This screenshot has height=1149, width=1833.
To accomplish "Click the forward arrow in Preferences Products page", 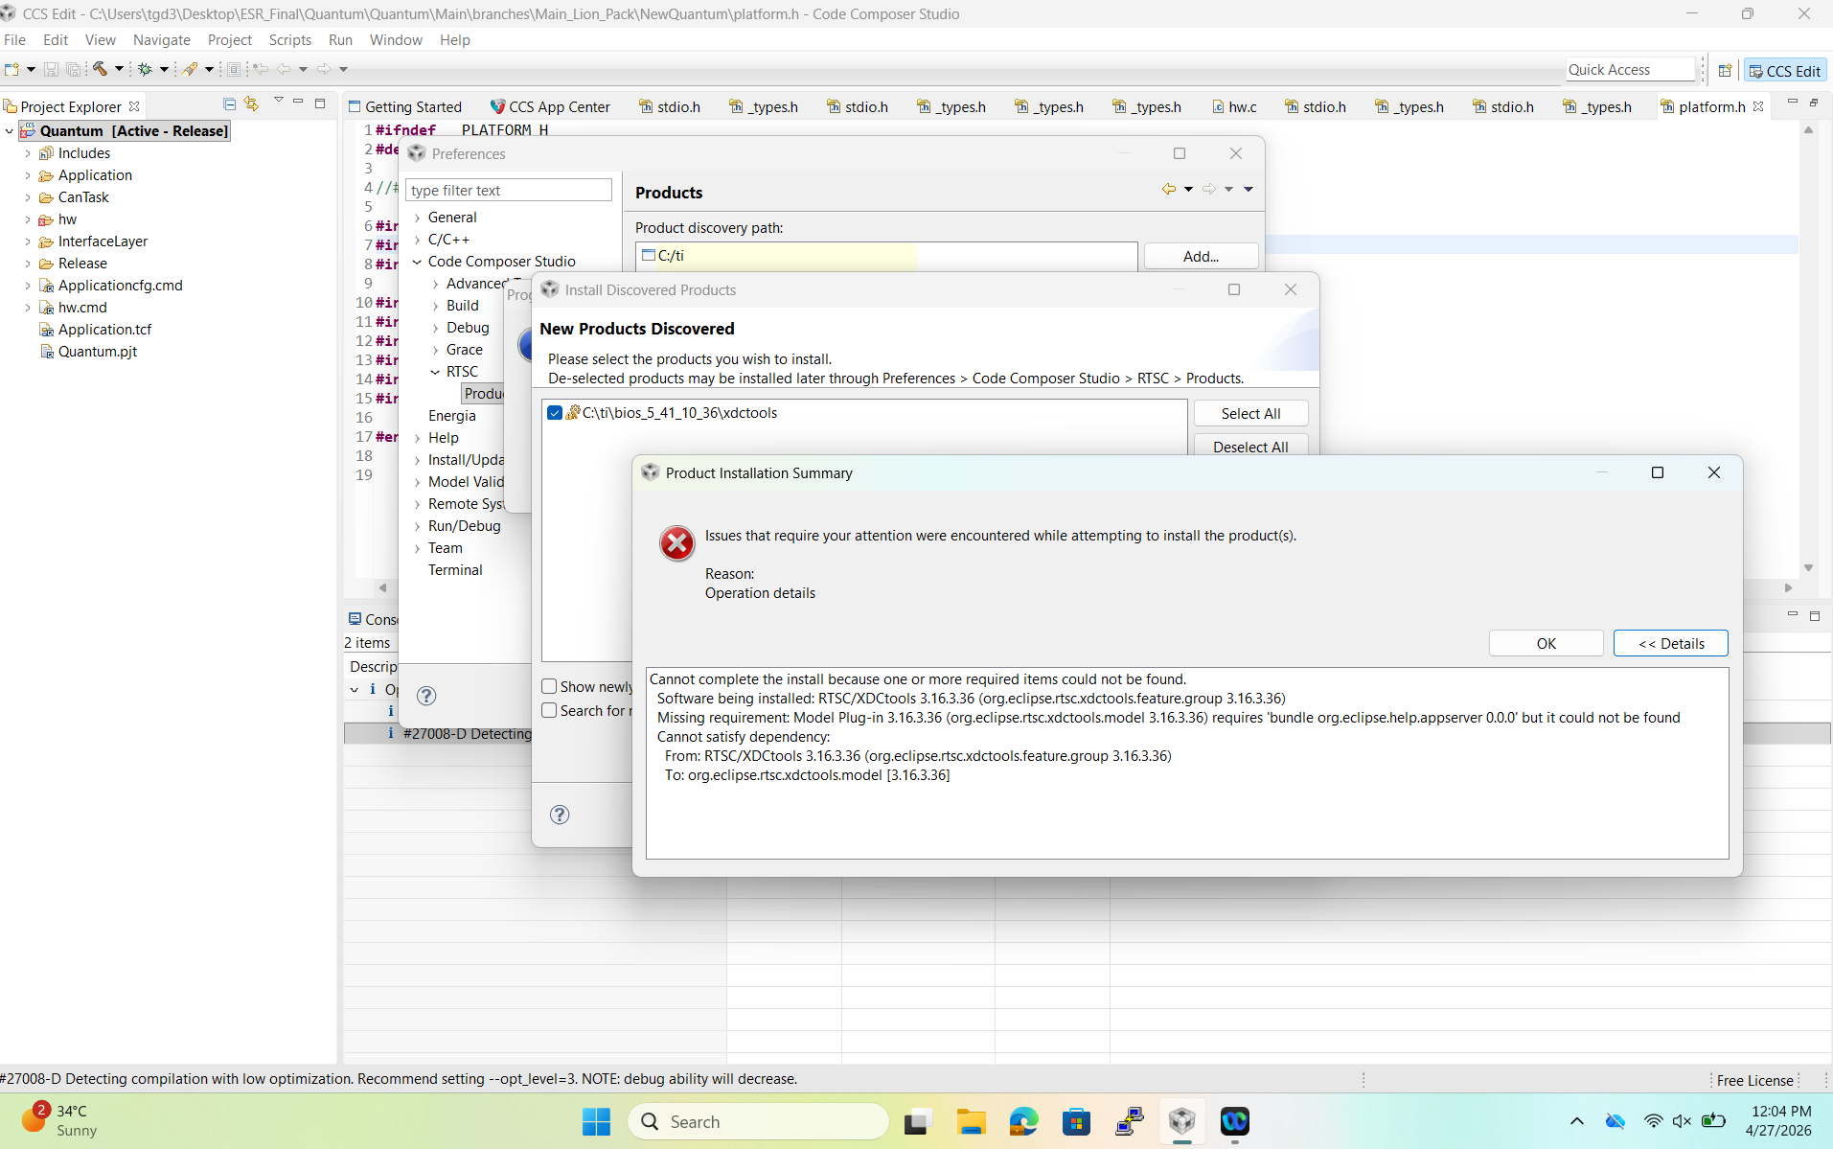I will coord(1209,189).
